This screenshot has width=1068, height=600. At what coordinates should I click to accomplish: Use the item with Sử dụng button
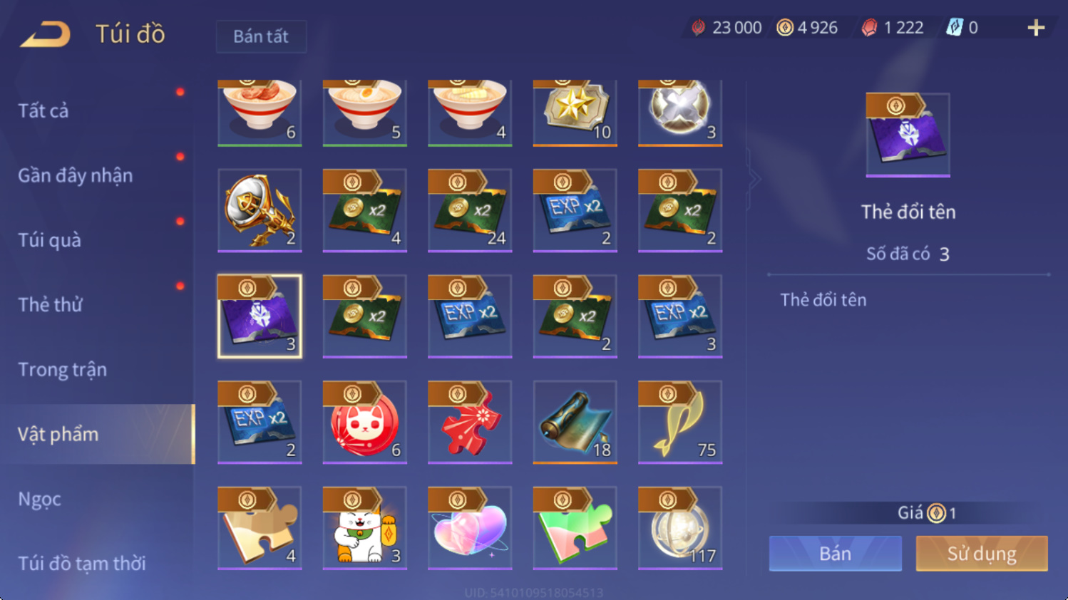tap(982, 554)
